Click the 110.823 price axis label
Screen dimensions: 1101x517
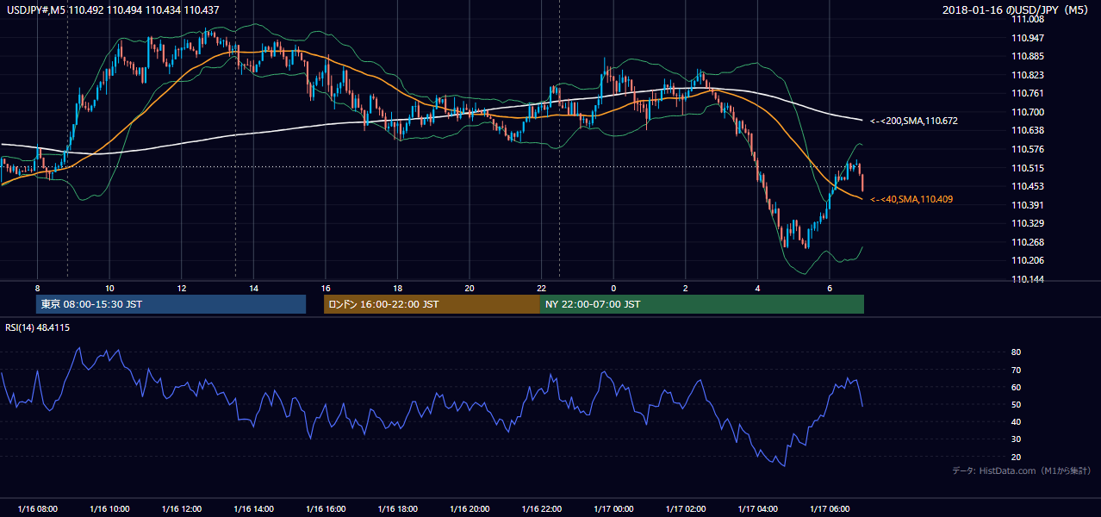coord(1029,75)
